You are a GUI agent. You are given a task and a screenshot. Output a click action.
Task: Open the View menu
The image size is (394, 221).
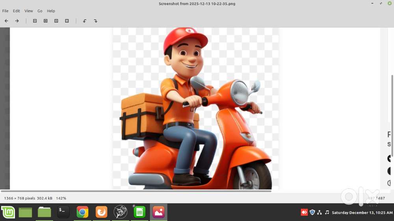click(29, 11)
